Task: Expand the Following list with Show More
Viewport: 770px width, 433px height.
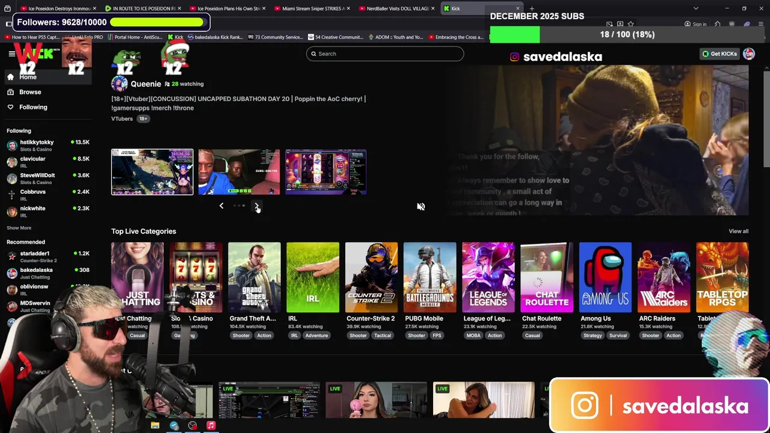Action: 19,228
